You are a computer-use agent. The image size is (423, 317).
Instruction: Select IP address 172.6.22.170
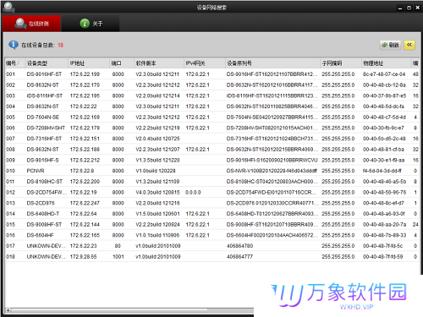85,85
